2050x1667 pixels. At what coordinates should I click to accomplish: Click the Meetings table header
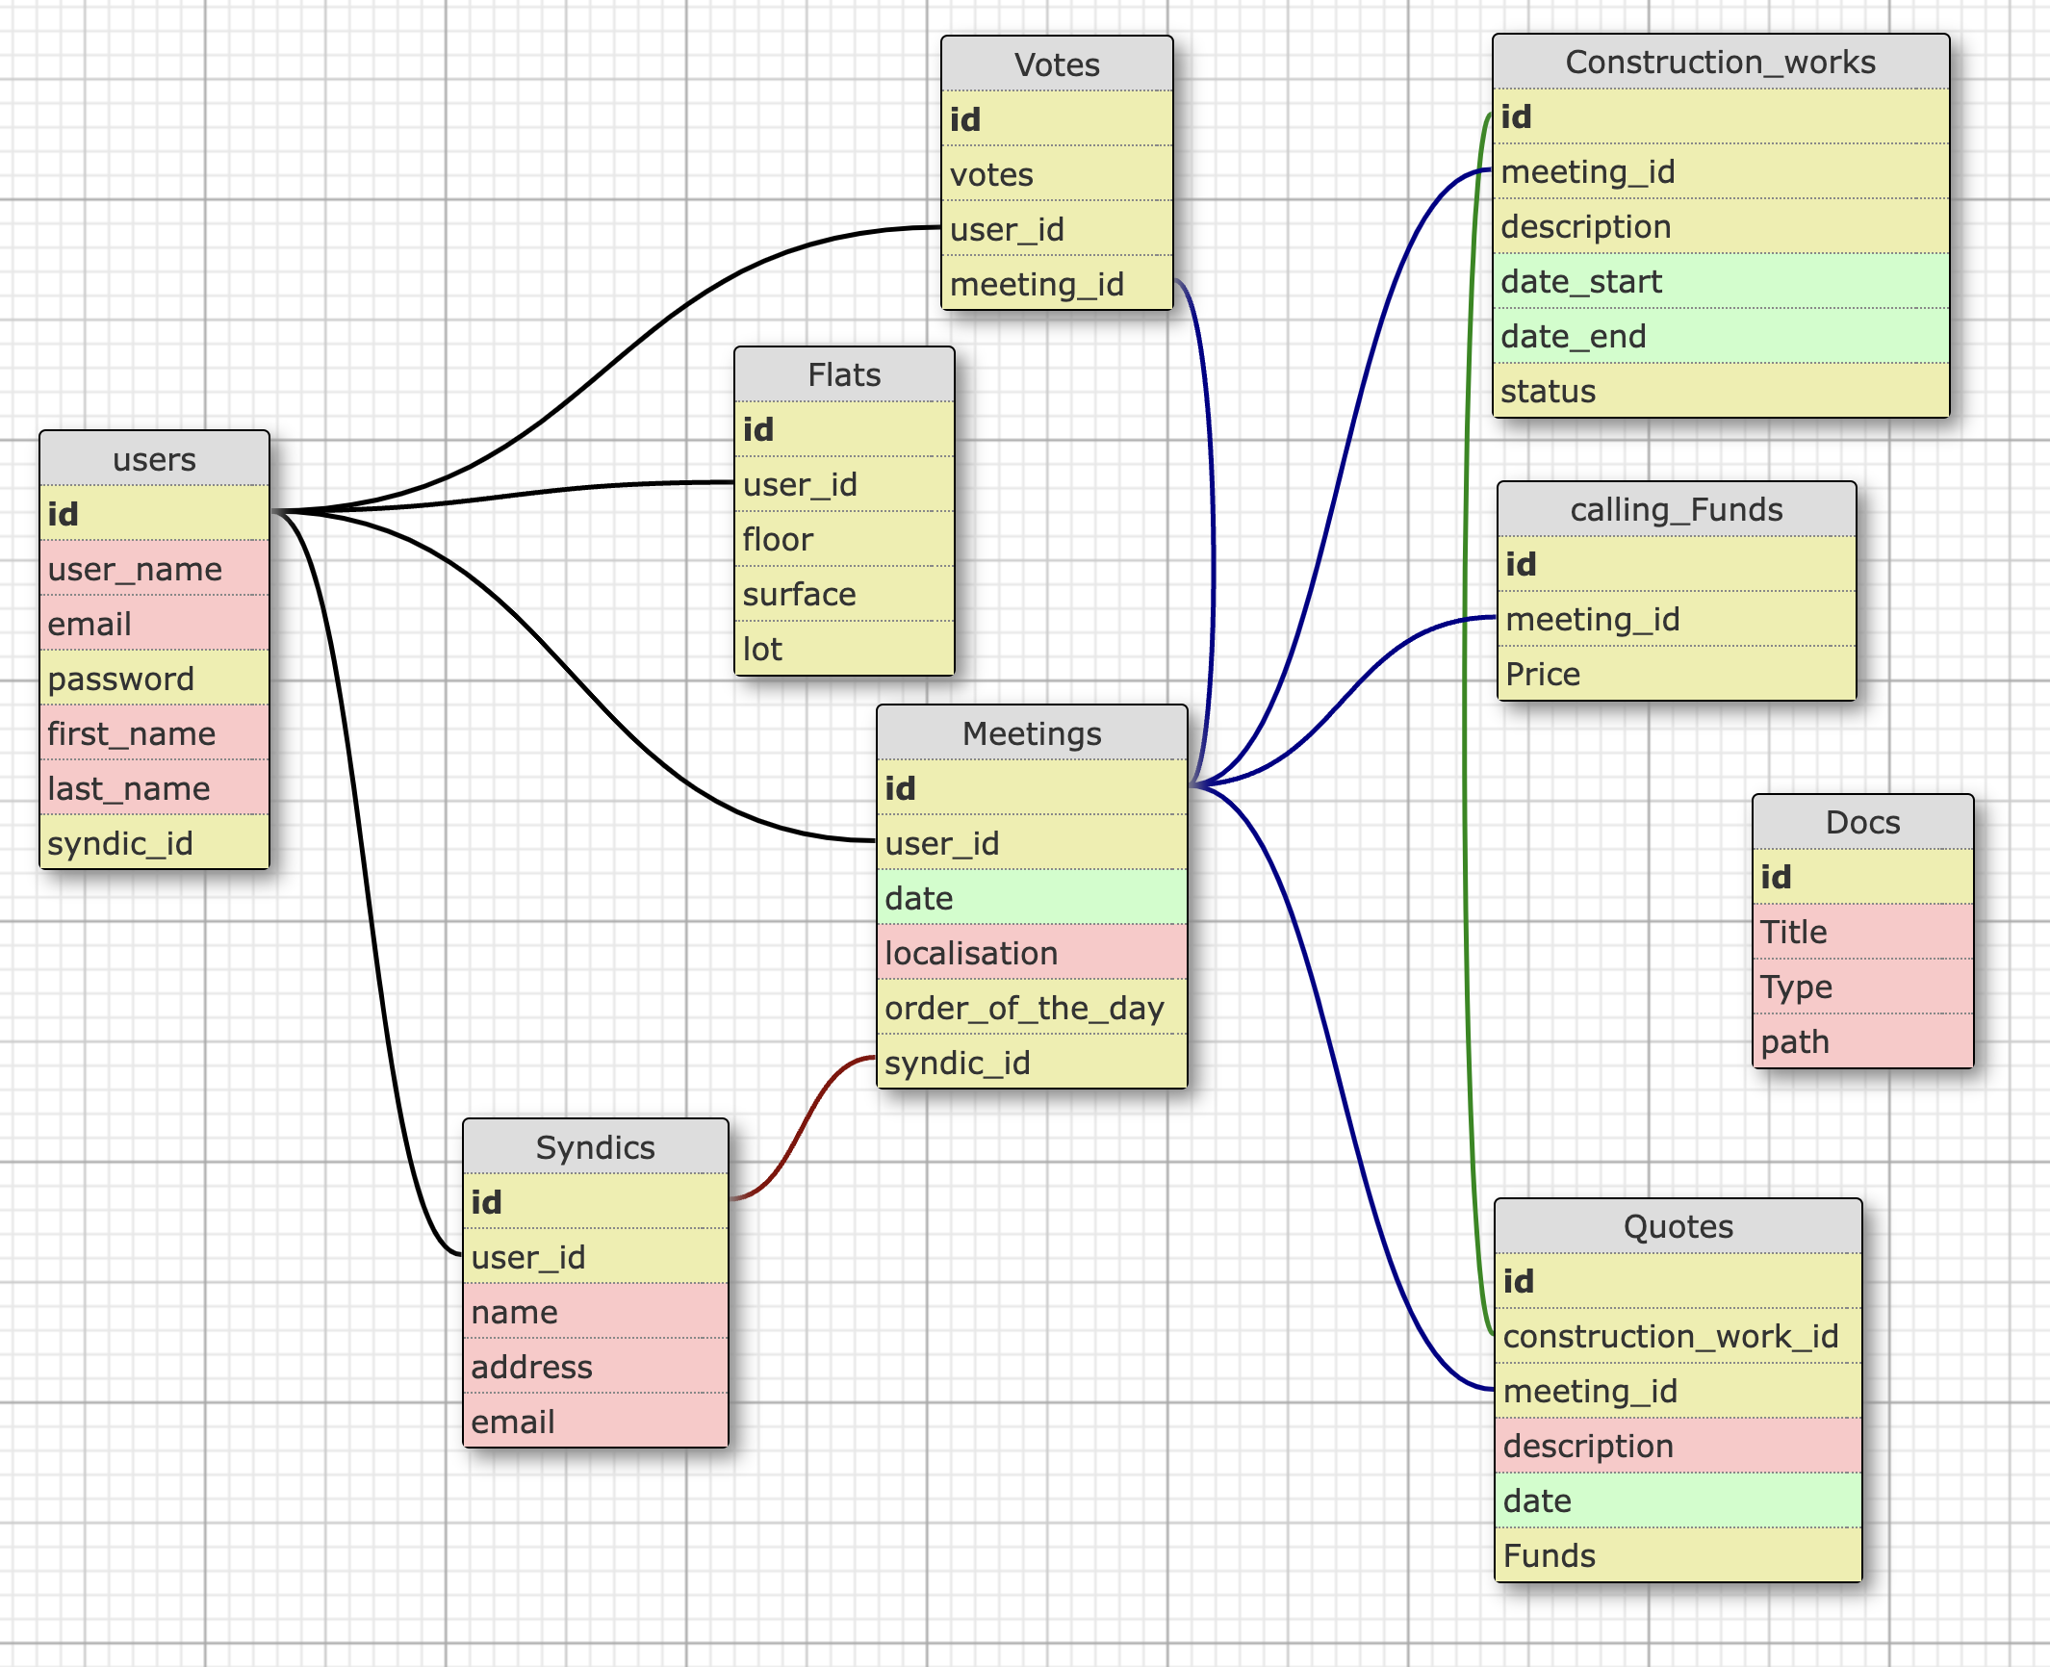1032,733
